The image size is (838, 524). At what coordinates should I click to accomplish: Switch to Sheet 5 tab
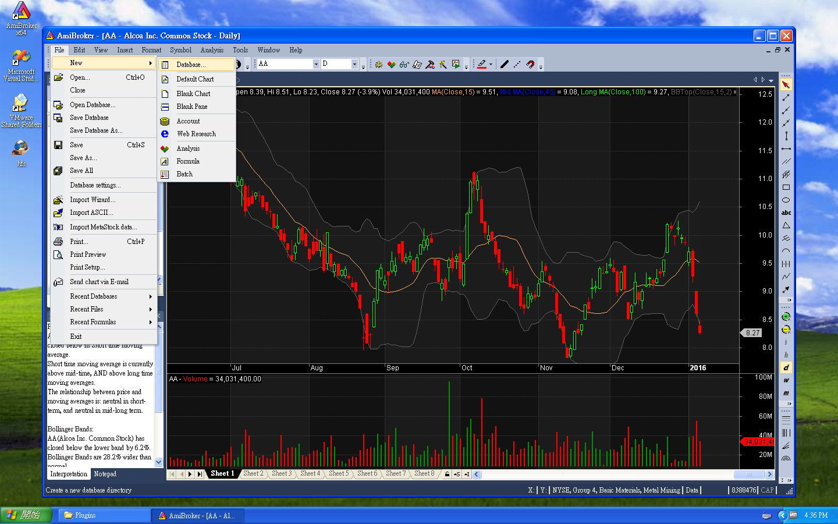coord(339,474)
